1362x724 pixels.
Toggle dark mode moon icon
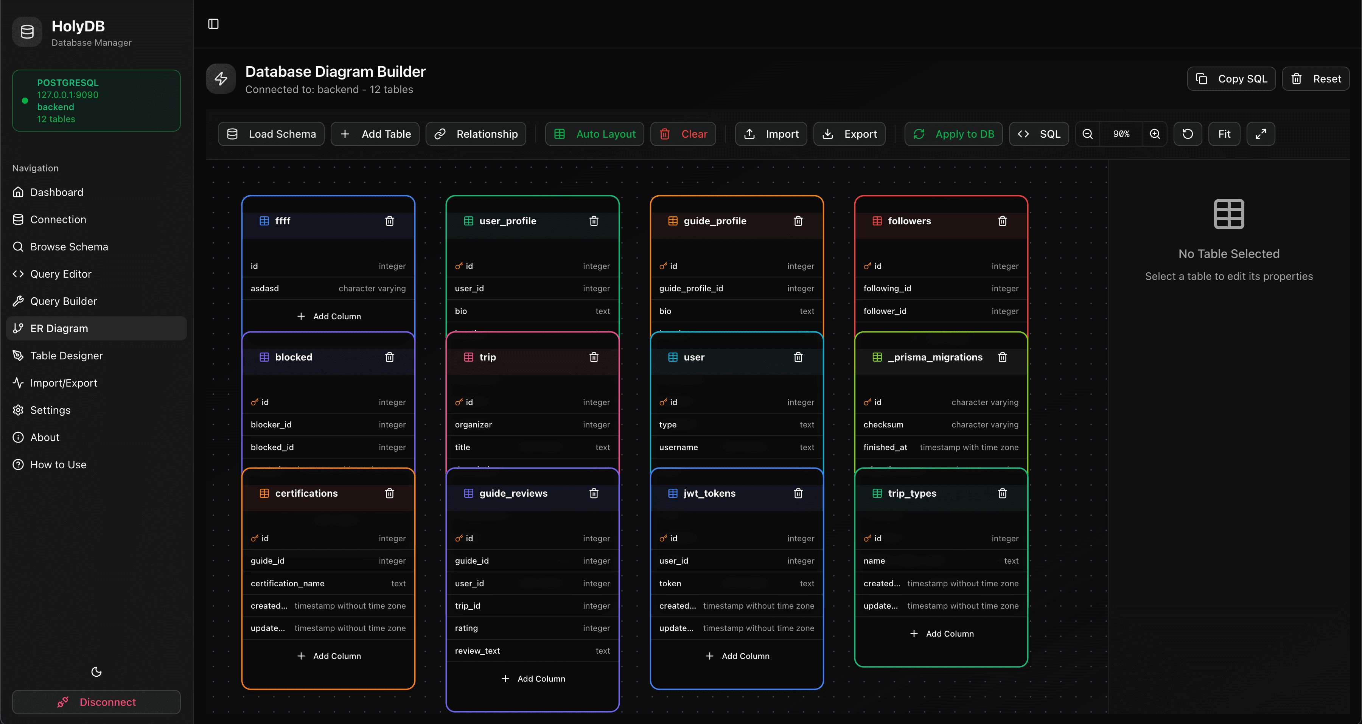tap(96, 672)
